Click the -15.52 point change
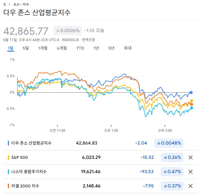 point(147,157)
